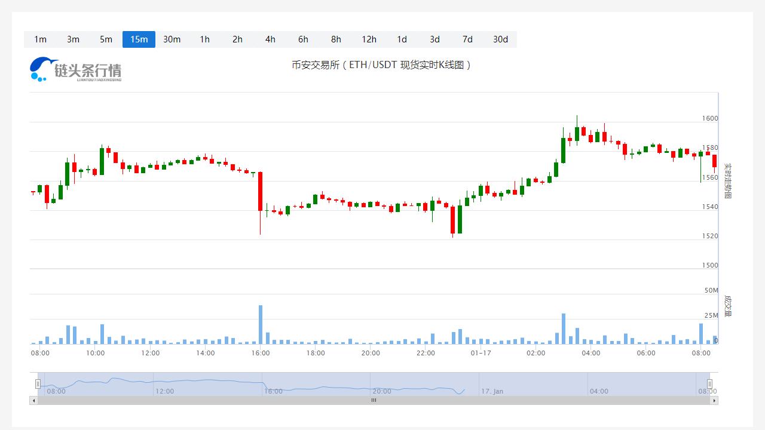Click the 1600 price axis label

[710, 118]
